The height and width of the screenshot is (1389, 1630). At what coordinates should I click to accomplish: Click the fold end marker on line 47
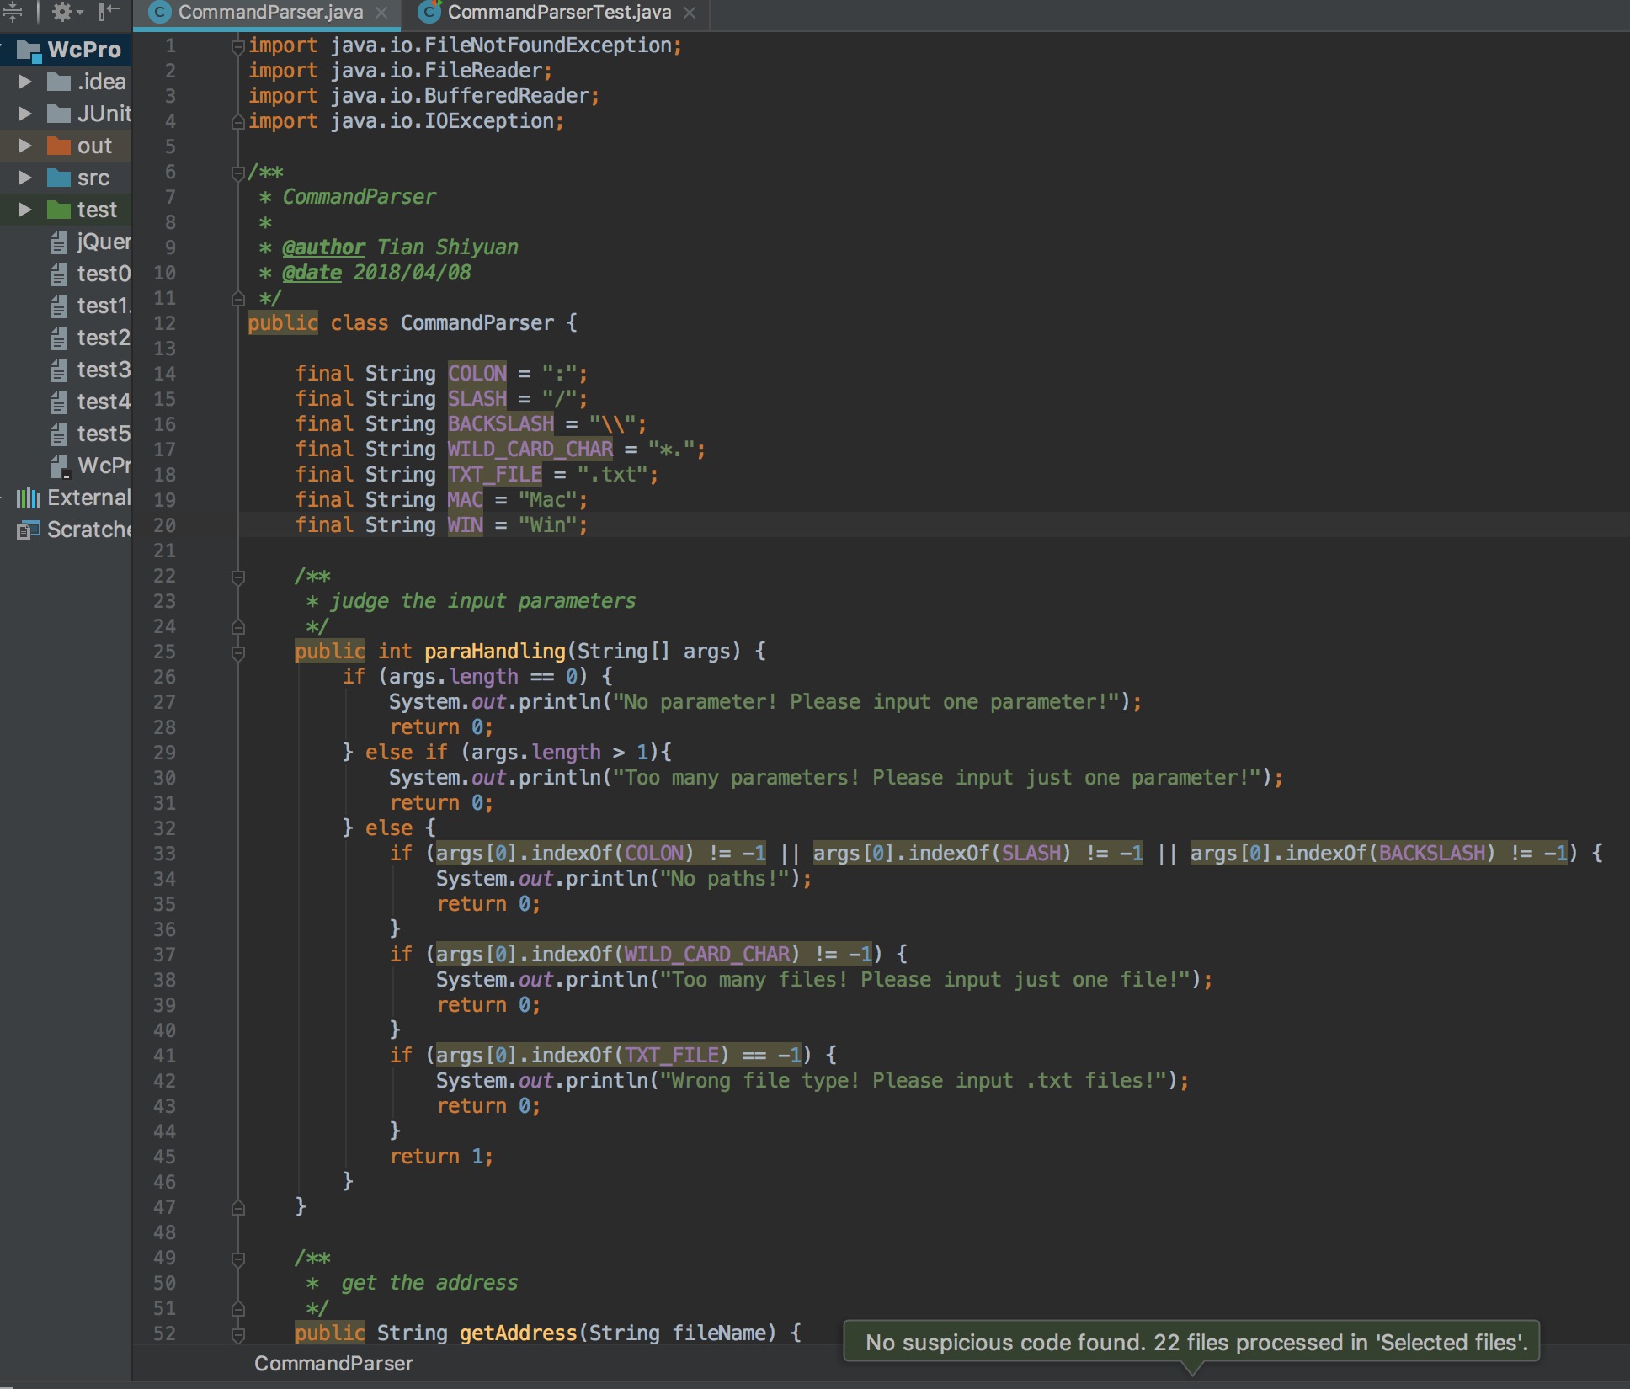point(238,1208)
